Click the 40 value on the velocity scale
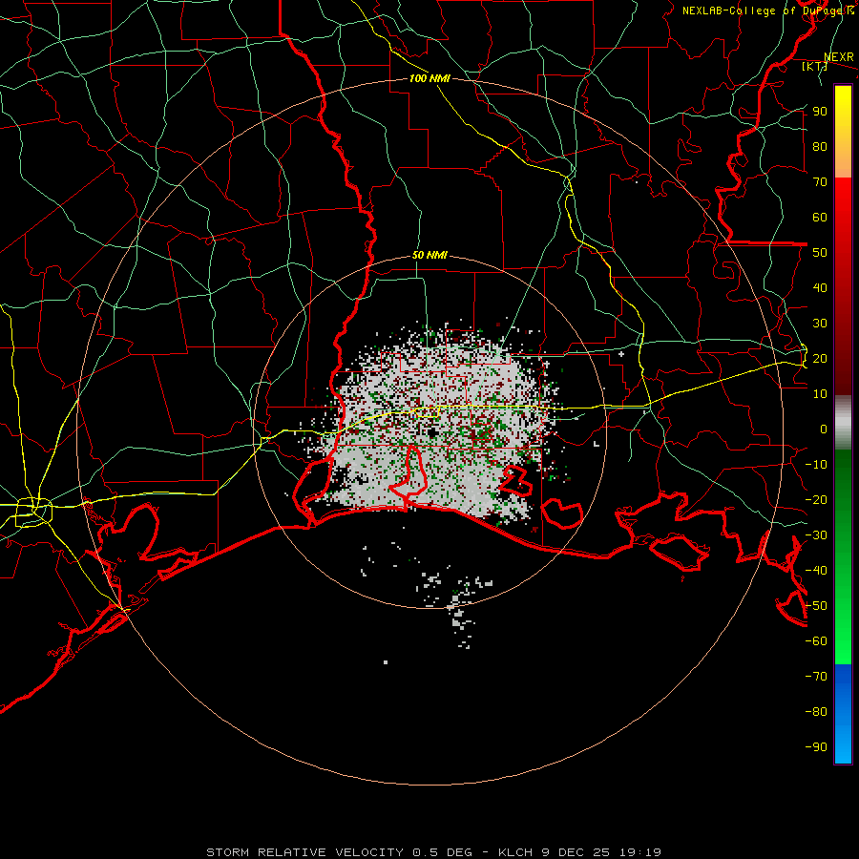Viewport: 859px width, 859px height. (820, 287)
